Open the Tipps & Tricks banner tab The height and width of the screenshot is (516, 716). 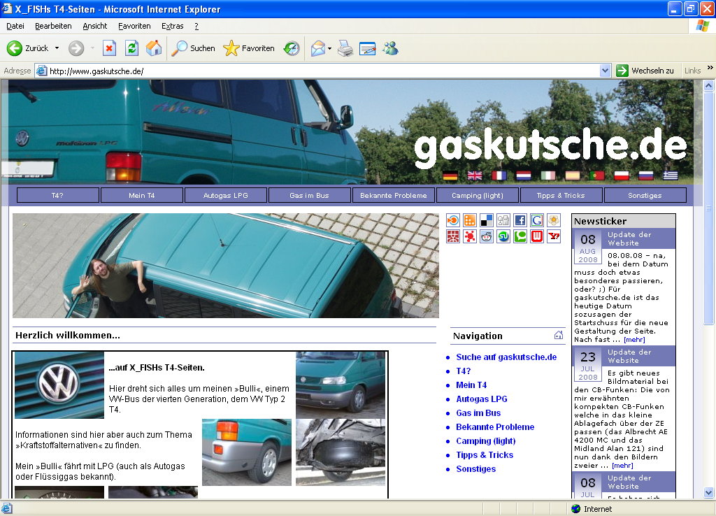pos(561,196)
